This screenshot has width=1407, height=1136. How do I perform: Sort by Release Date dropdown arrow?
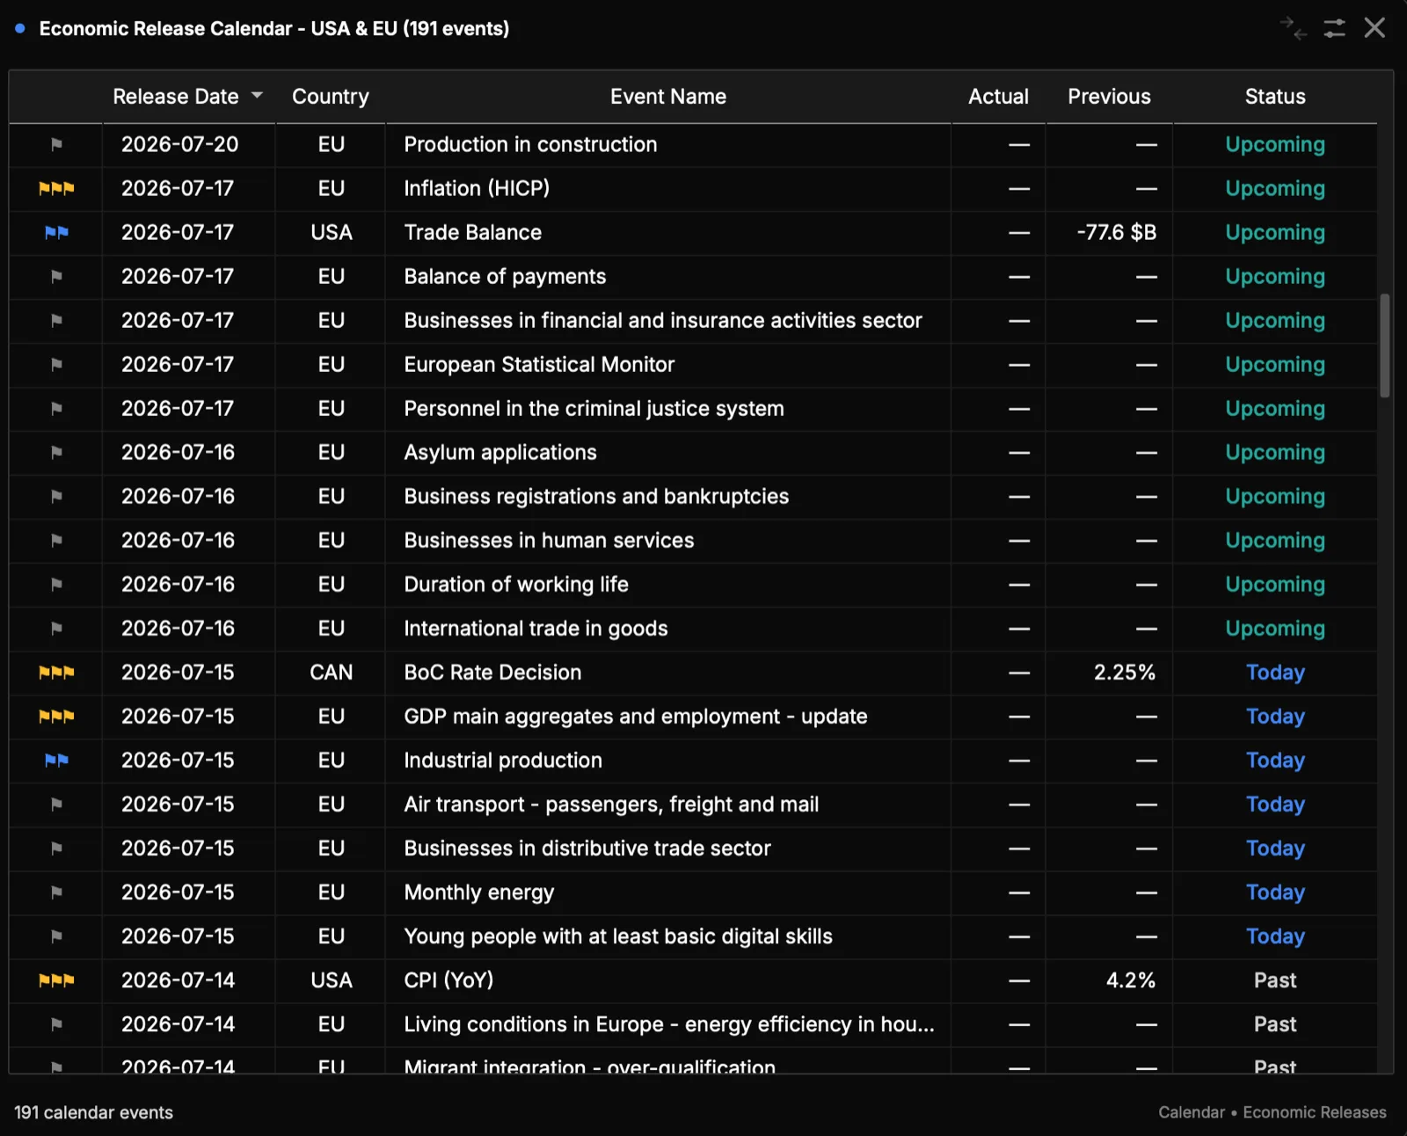pos(257,95)
